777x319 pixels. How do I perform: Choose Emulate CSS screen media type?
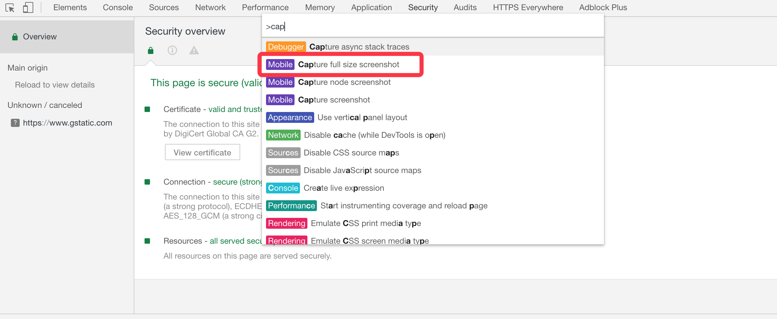coord(433,239)
